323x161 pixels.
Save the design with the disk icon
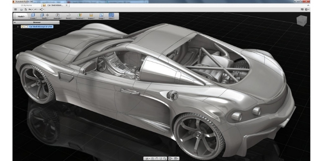(x=21, y=9)
